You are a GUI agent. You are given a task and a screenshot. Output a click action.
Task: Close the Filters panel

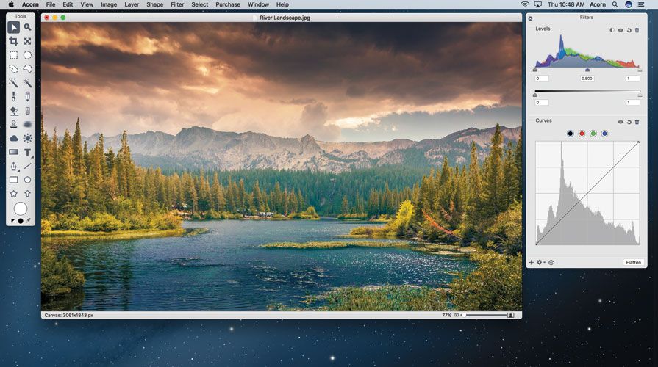click(x=530, y=18)
